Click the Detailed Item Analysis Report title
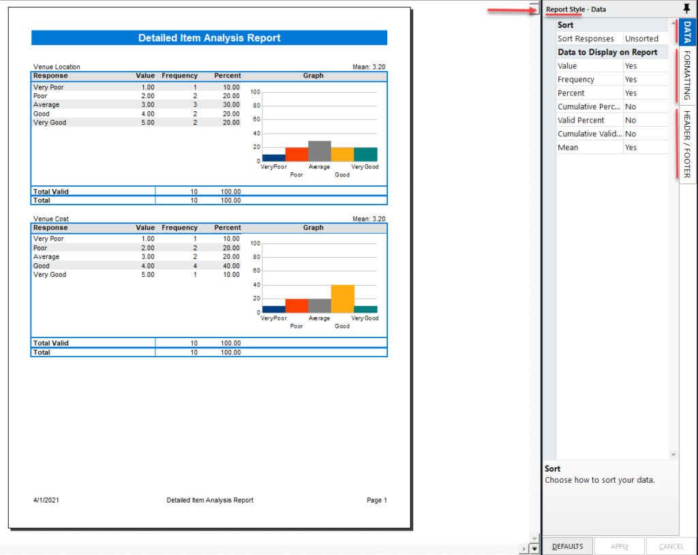The height and width of the screenshot is (555, 698). [209, 38]
